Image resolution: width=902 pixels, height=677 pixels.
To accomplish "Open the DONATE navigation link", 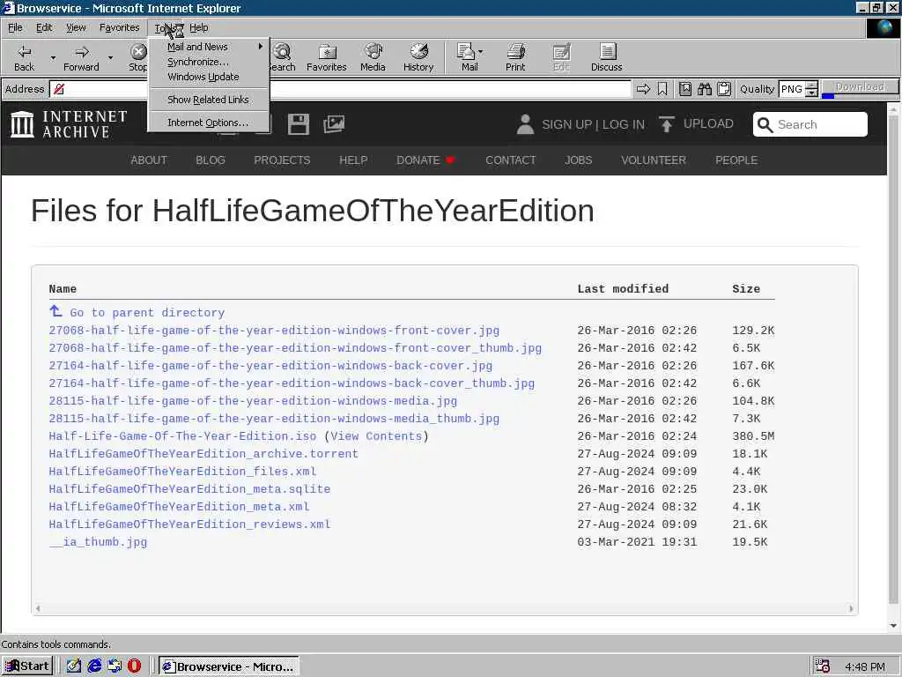I will click(x=425, y=160).
